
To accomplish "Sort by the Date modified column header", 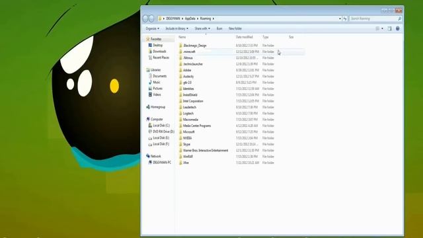I will pos(244,37).
